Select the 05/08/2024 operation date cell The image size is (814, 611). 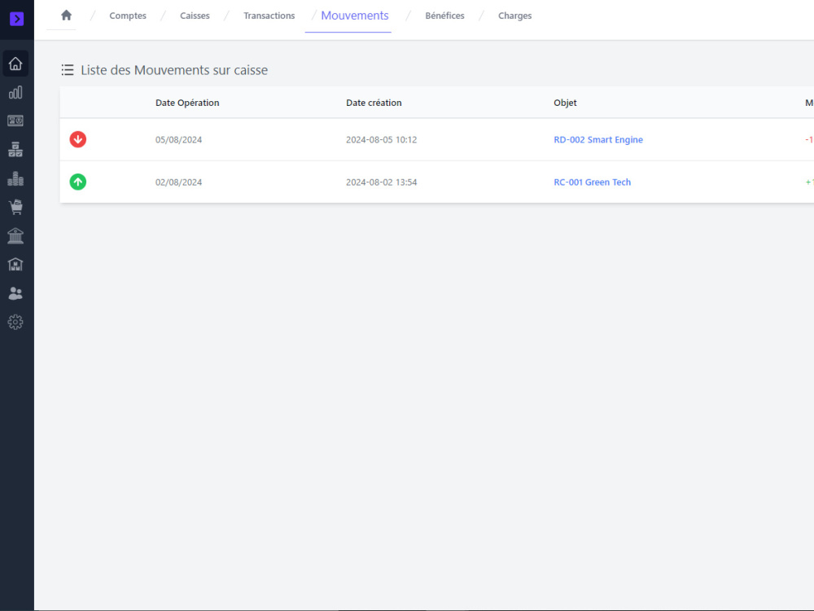click(178, 140)
